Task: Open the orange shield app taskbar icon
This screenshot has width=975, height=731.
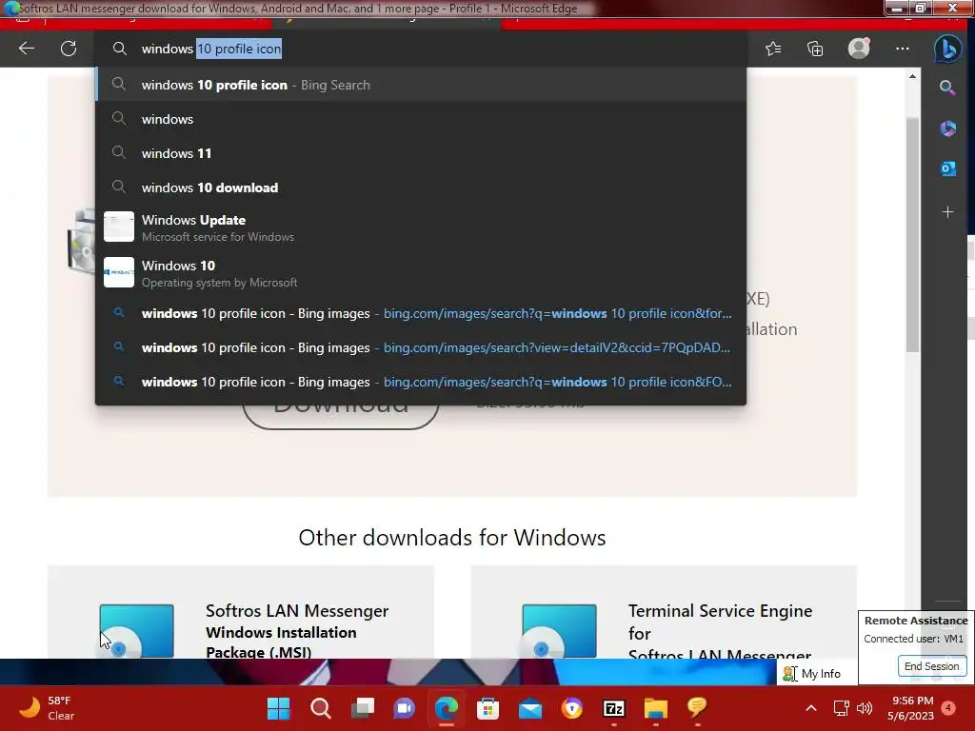Action: [572, 708]
